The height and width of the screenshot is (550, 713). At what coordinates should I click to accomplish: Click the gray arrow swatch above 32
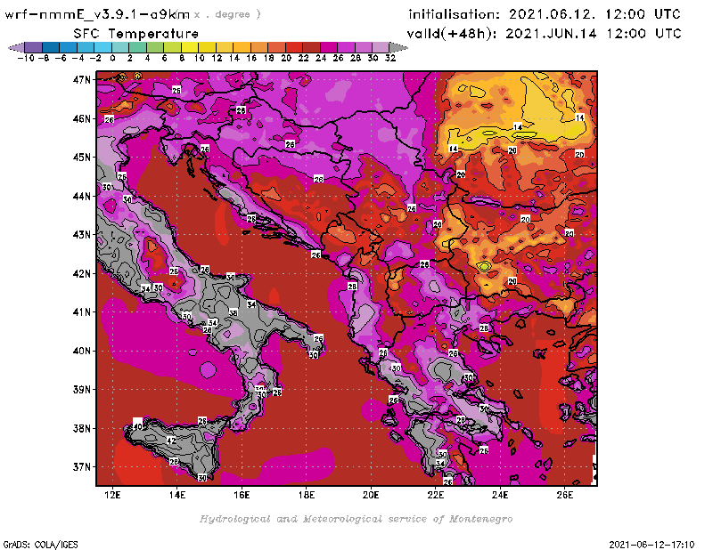397,47
